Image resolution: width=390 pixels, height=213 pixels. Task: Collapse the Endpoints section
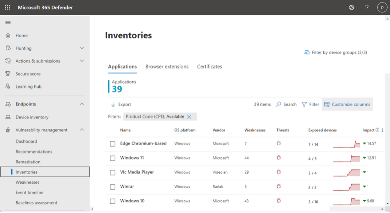click(82, 104)
